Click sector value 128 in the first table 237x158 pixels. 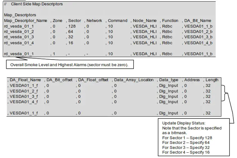click(x=72, y=26)
